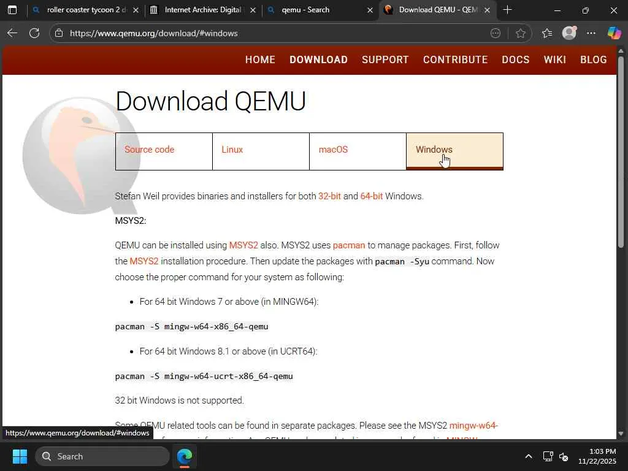Open DOWNLOAD in site navigation
Screen dimensions: 628x471
coord(318,59)
